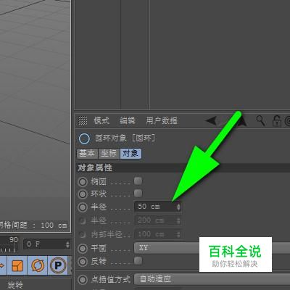
Task: Click the orange scale keyframe icon
Action: [17, 265]
